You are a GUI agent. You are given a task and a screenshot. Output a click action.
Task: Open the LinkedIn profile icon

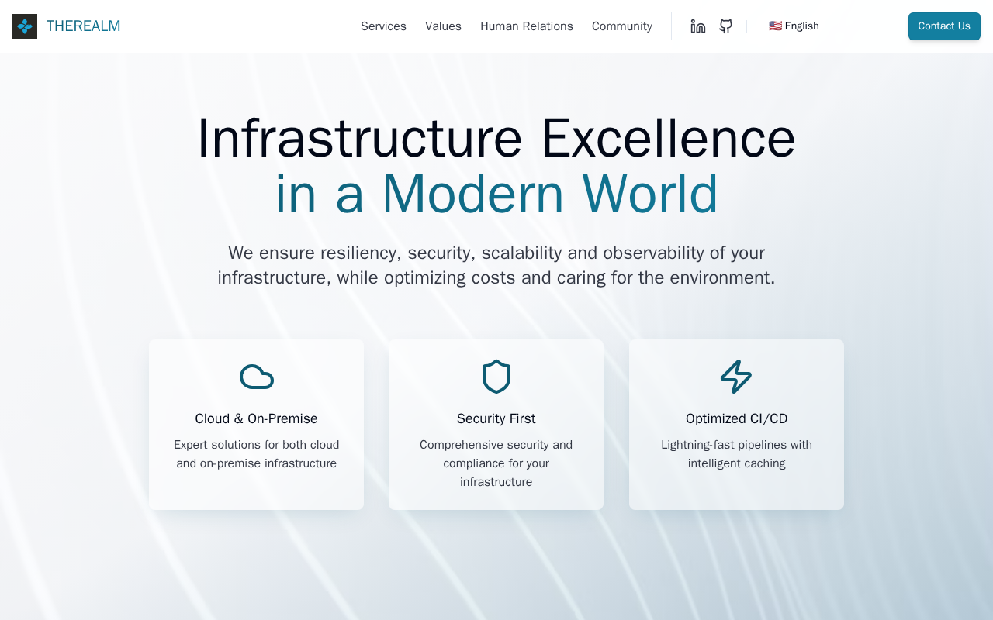point(698,26)
